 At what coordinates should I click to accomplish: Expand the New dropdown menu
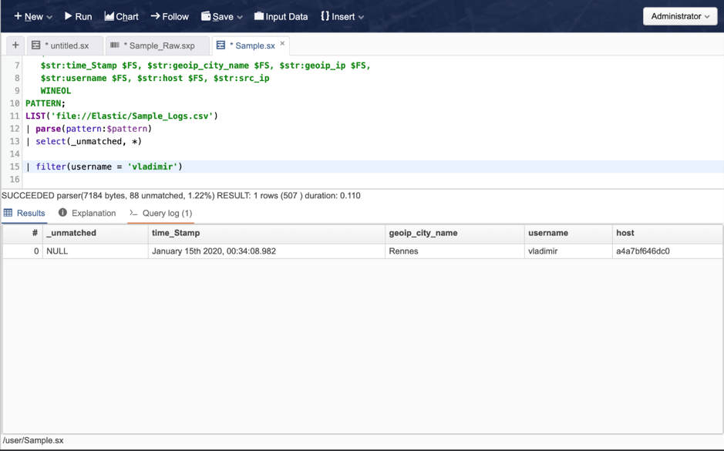(x=33, y=16)
